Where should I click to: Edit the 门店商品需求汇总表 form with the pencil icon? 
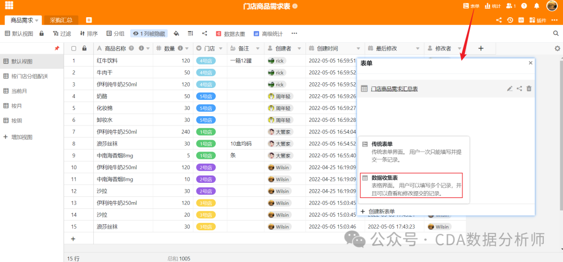[x=510, y=89]
